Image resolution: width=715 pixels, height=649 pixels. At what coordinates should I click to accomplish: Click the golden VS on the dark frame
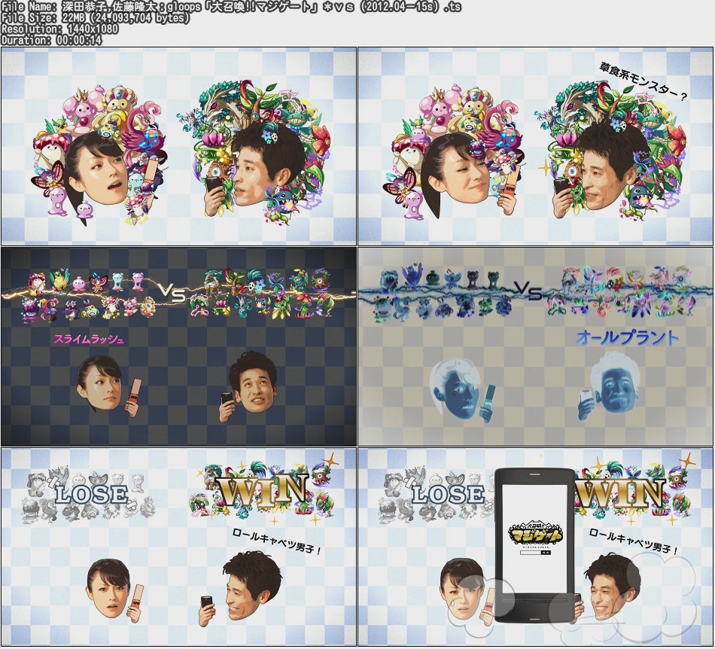pos(172,293)
